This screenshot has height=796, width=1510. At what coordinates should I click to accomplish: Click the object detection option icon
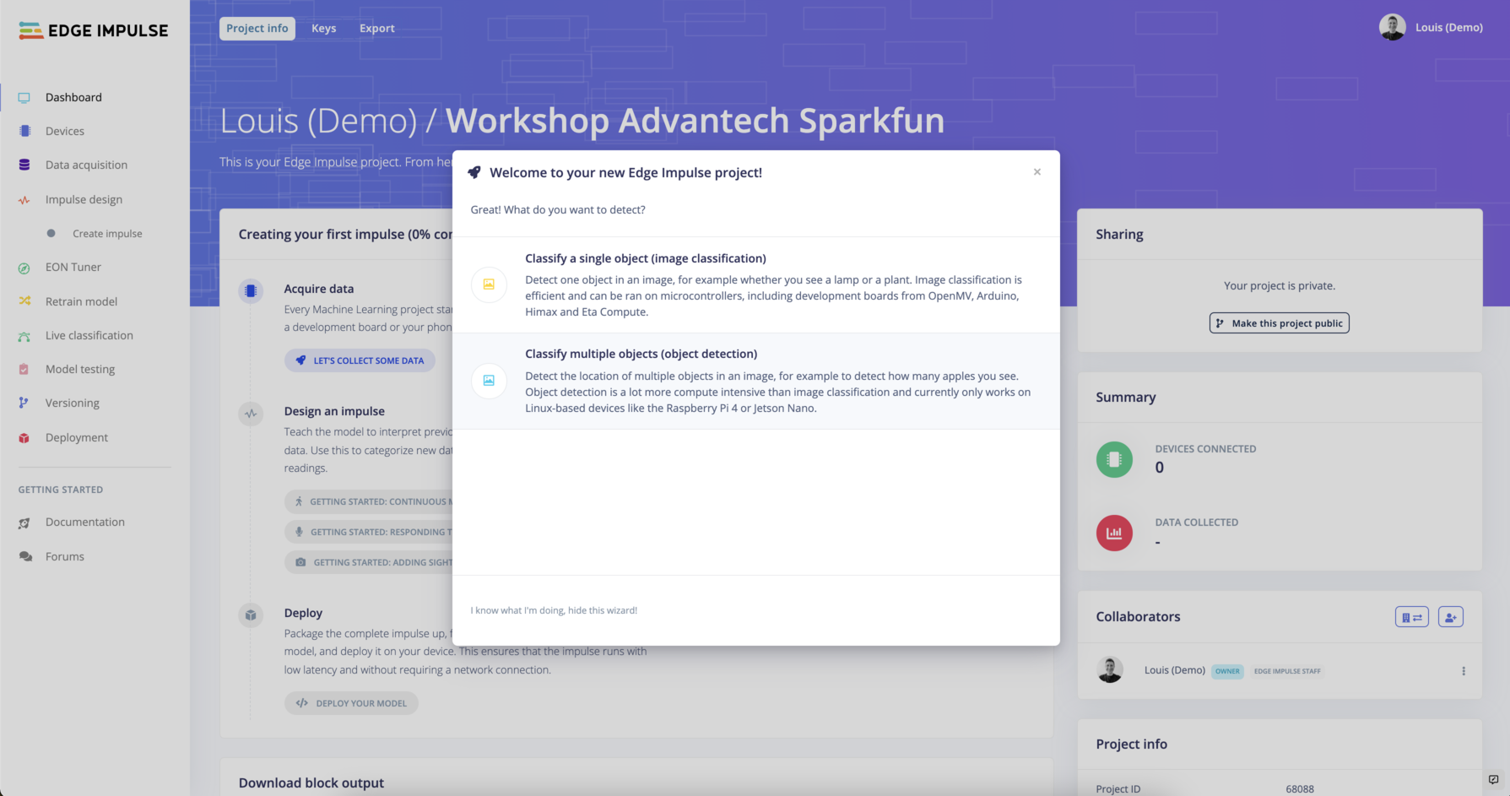pos(489,381)
